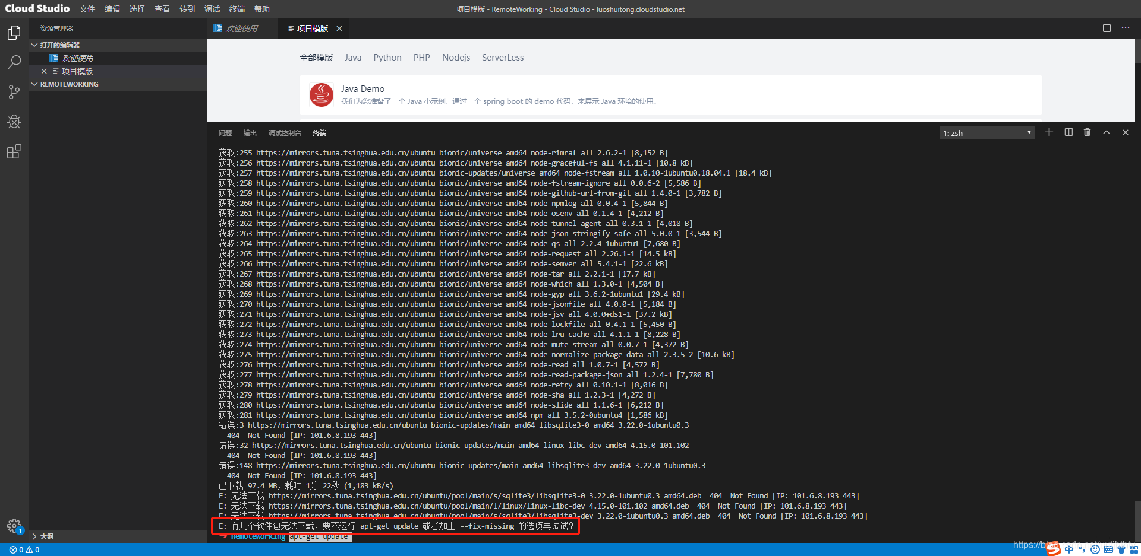Open the 编辑 menu
This screenshot has height=556, width=1141.
(x=112, y=9)
